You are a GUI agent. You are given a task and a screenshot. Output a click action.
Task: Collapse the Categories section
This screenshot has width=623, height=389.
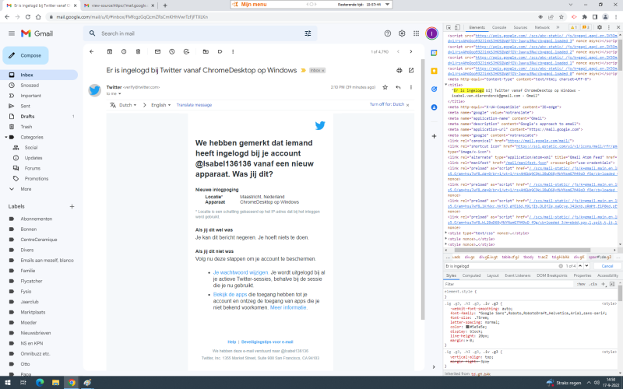click(x=6, y=138)
